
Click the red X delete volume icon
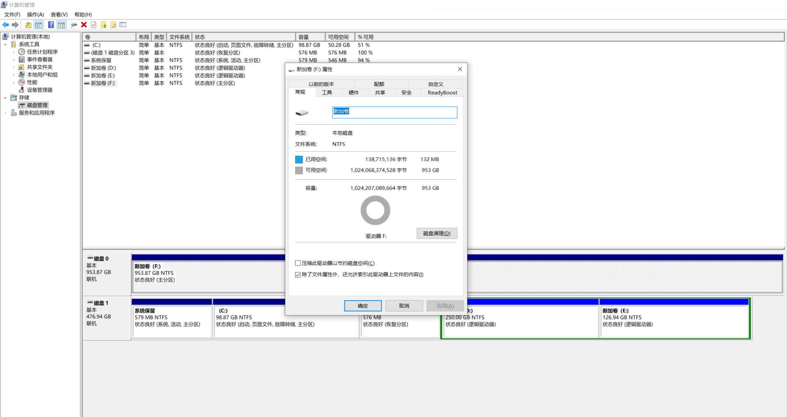(x=84, y=25)
